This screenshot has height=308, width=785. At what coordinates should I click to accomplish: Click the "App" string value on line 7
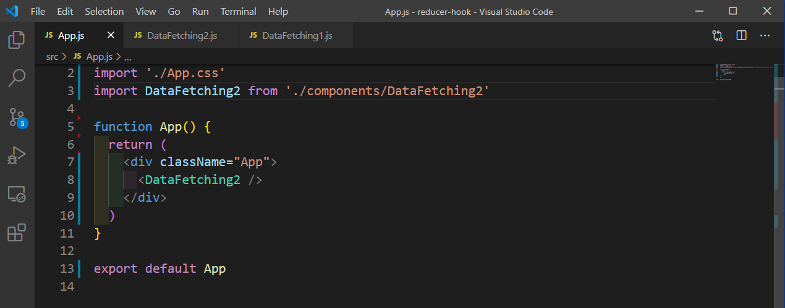click(x=252, y=162)
